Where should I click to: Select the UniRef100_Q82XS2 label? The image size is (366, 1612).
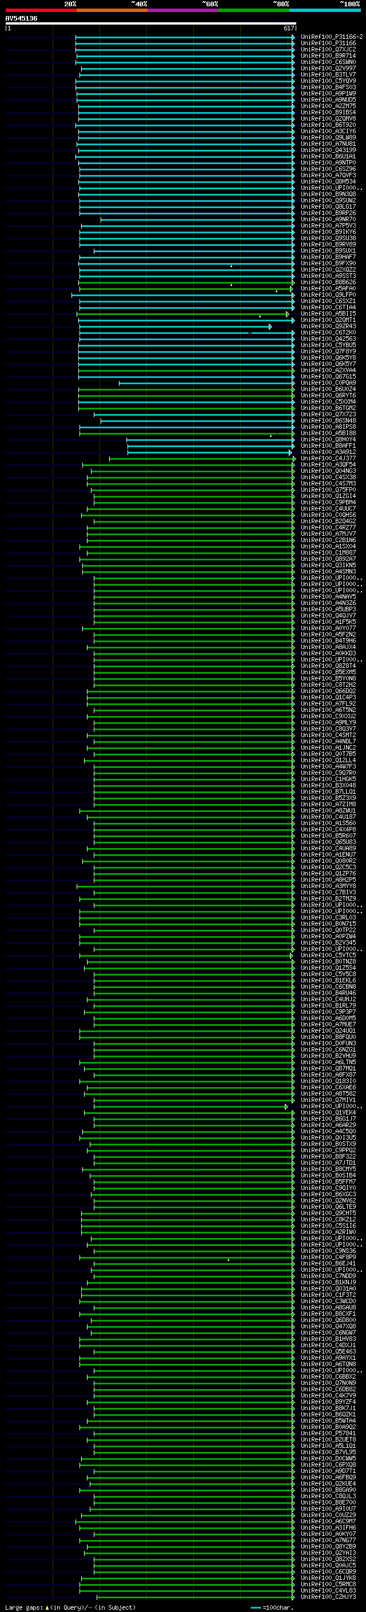(328, 1559)
